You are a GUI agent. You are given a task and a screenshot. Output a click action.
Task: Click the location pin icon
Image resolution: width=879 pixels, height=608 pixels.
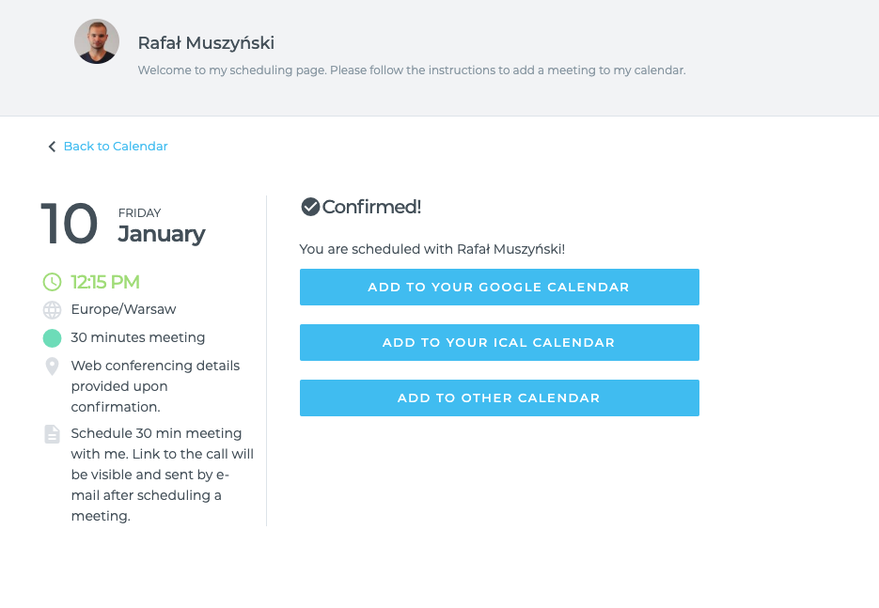coord(52,366)
